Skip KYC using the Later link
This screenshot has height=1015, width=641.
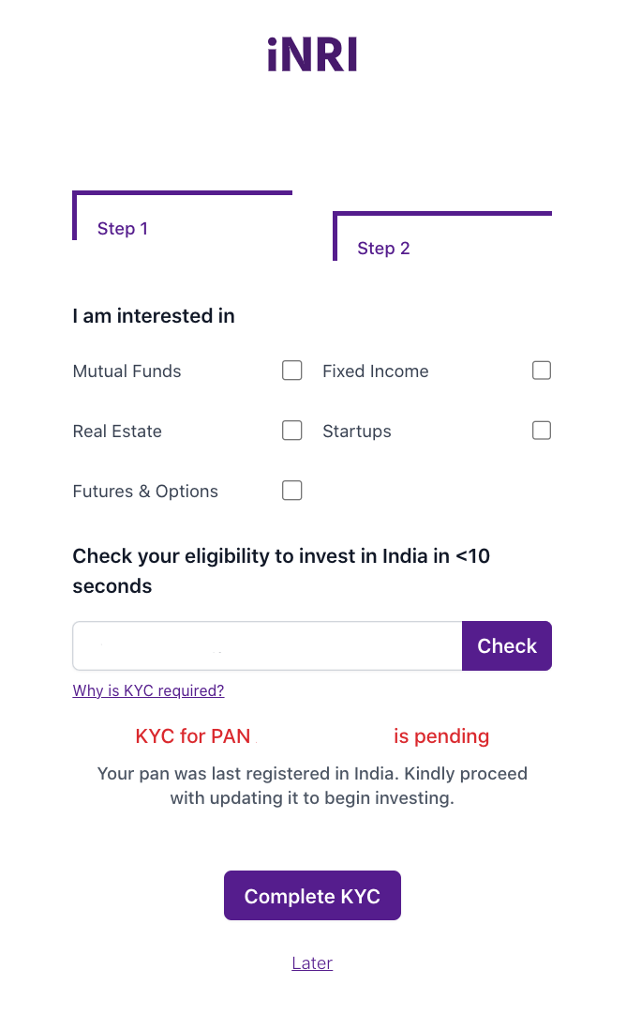point(312,962)
